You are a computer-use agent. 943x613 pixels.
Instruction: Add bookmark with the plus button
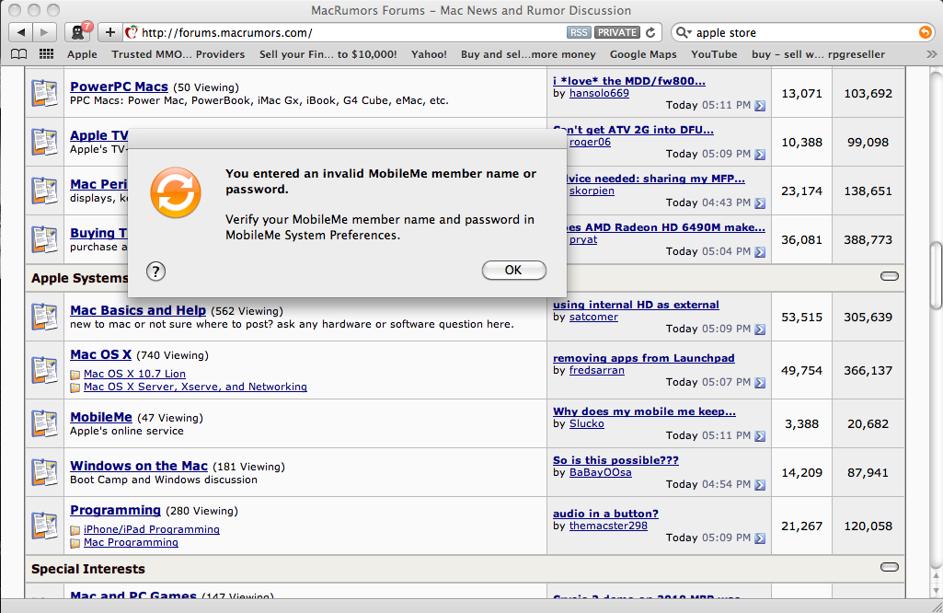[x=110, y=32]
